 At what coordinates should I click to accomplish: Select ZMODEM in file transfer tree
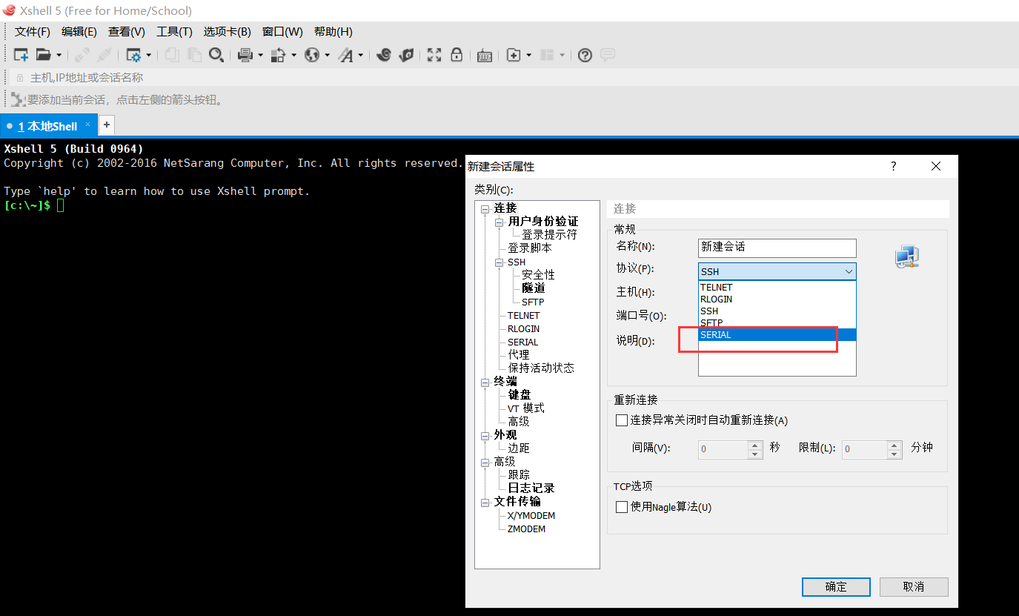526,529
